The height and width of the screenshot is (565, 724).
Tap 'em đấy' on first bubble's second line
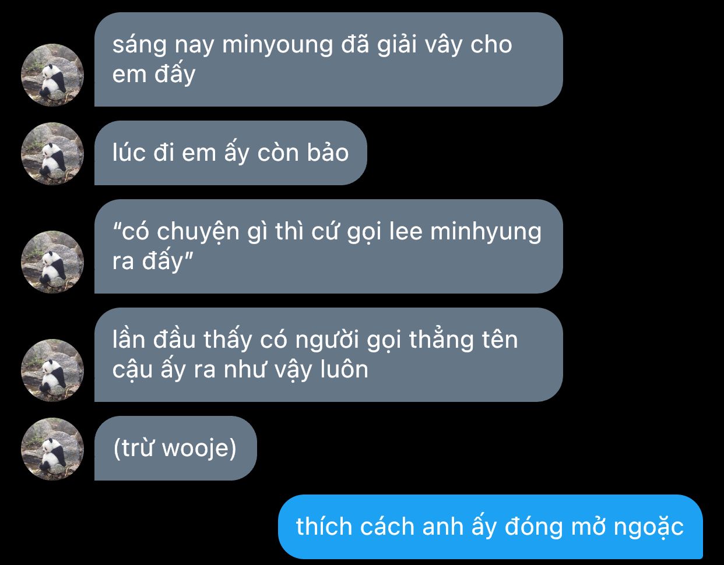click(x=153, y=75)
